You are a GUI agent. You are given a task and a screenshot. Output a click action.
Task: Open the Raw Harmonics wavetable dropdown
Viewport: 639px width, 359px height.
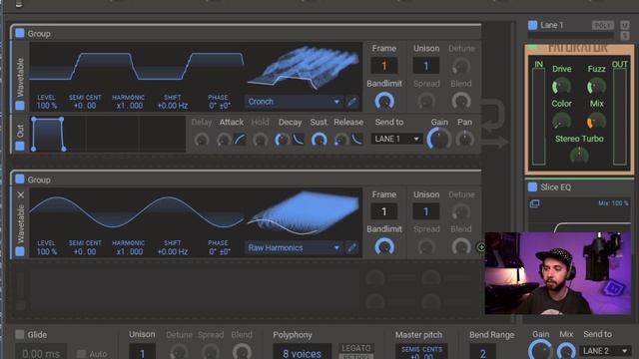[294, 247]
